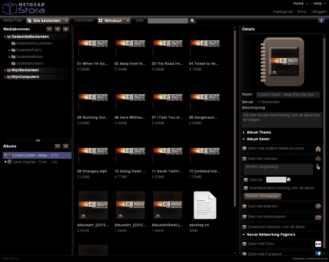
Task: Select the 3 Doors Down album
Action: click(x=37, y=155)
